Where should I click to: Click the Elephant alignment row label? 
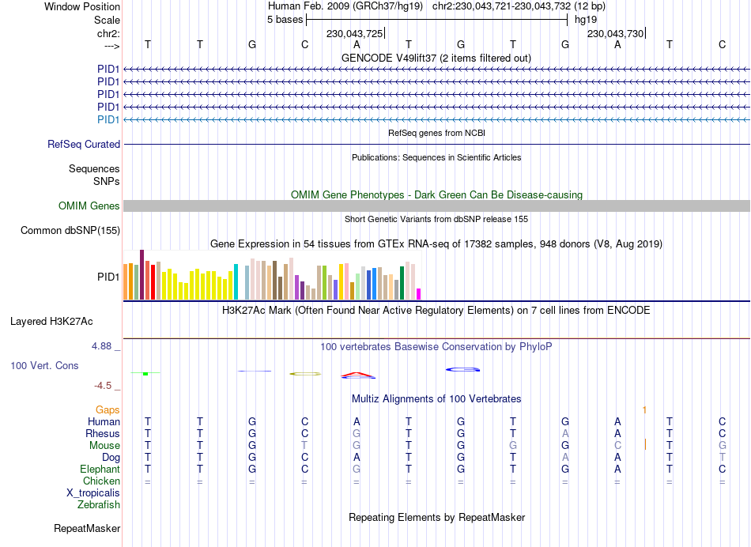100,469
